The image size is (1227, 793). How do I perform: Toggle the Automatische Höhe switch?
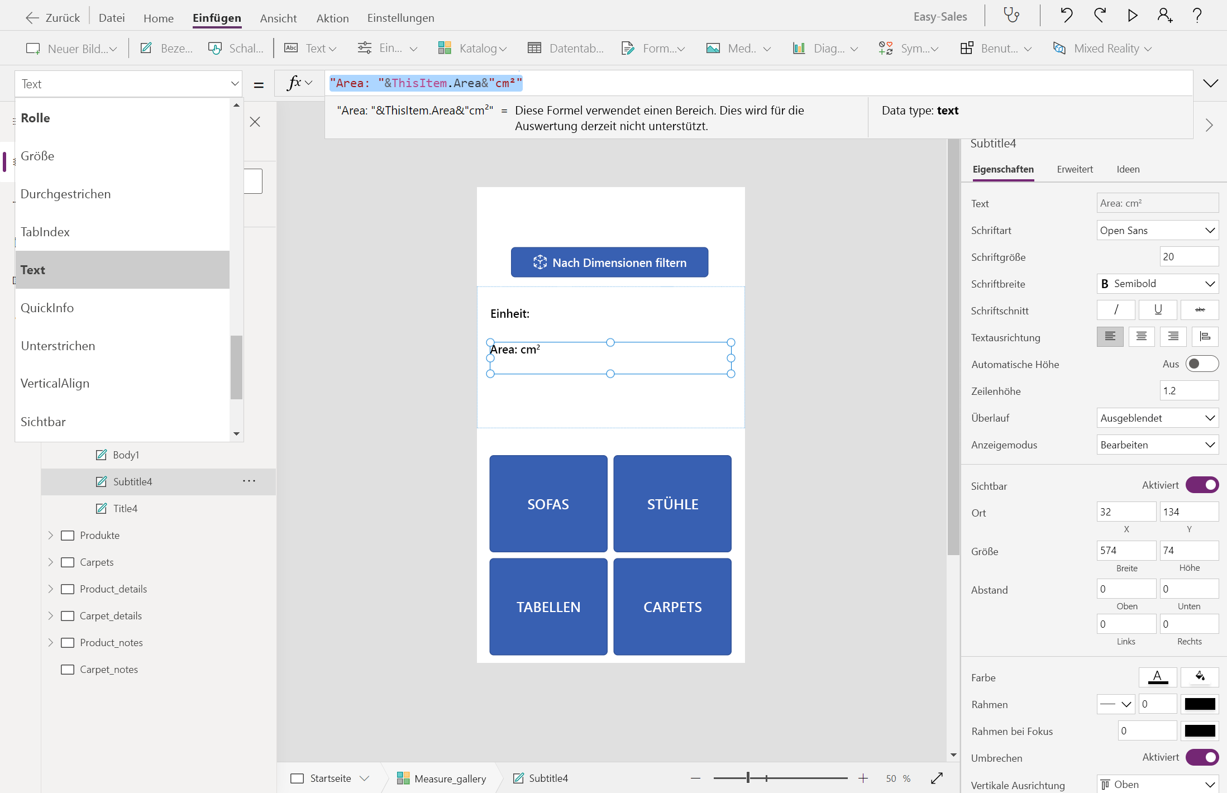tap(1201, 364)
